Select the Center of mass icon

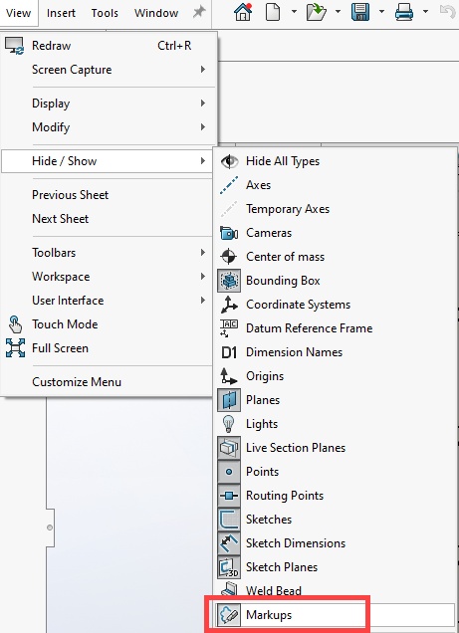pos(229,257)
